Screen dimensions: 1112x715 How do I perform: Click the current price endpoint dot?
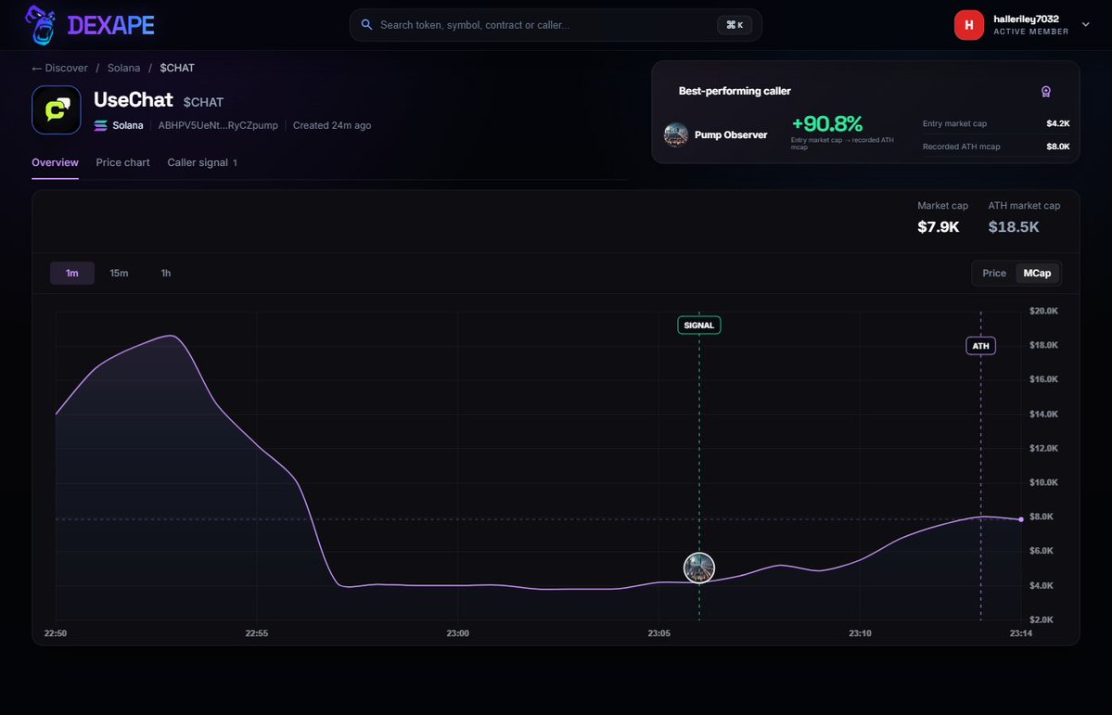pos(1020,519)
